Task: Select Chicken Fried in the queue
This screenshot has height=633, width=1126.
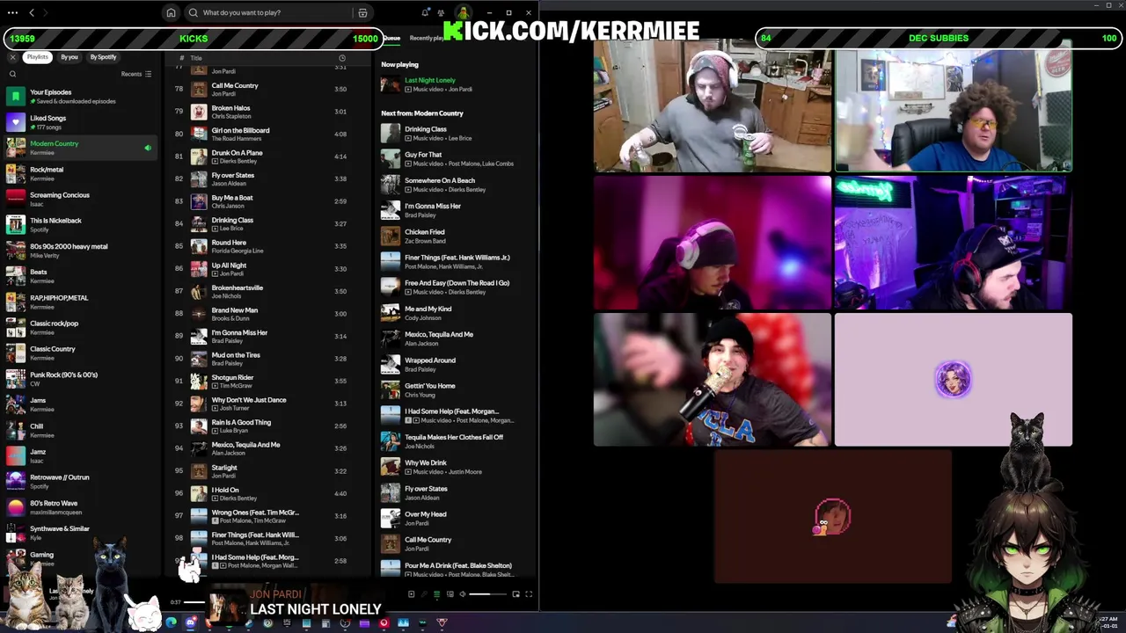Action: click(x=456, y=236)
